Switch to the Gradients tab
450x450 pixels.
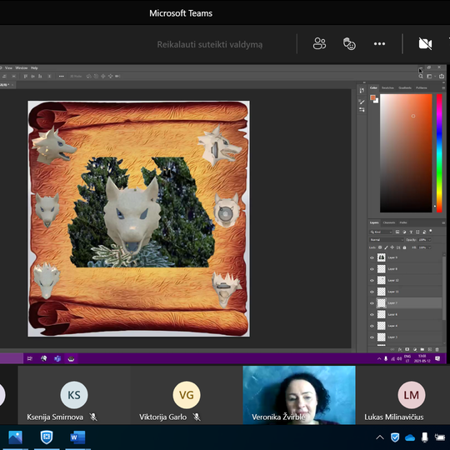pos(405,87)
